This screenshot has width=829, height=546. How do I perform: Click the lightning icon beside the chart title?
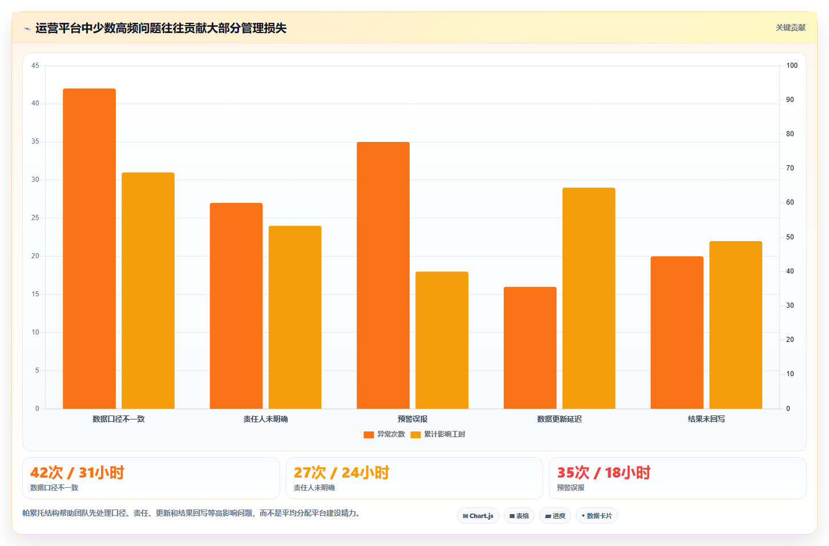[x=27, y=28]
